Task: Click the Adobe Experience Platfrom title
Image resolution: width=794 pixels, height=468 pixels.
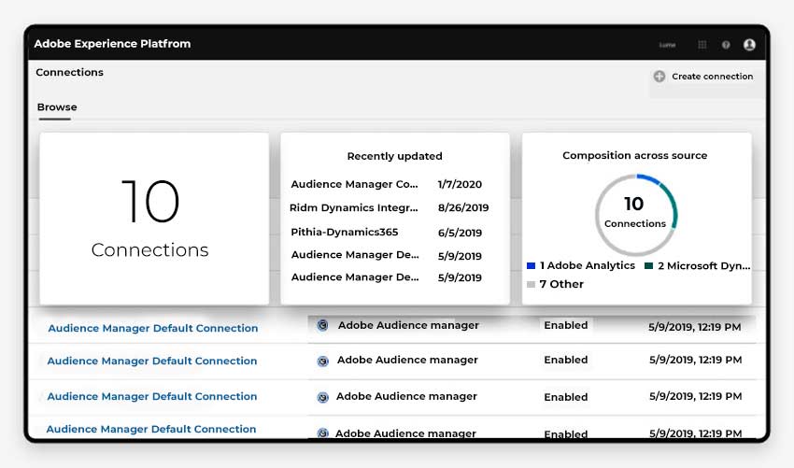Action: [112, 44]
